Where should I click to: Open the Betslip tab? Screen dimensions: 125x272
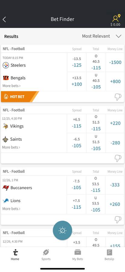click(109, 255)
